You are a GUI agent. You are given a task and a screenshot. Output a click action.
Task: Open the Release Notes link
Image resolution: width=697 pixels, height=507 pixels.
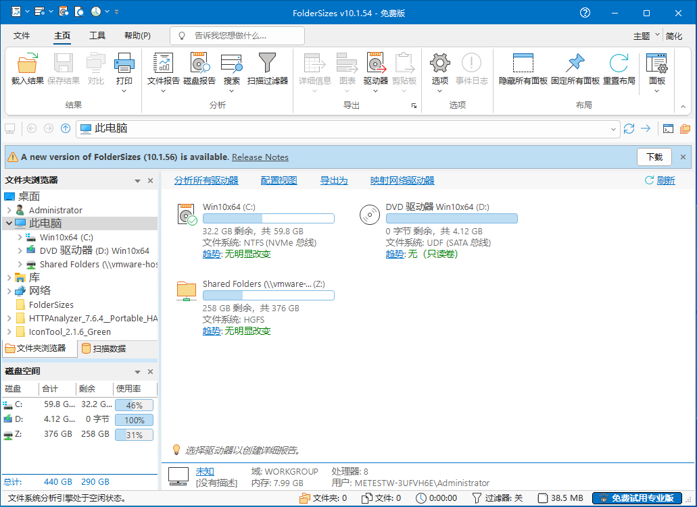pyautogui.click(x=260, y=157)
